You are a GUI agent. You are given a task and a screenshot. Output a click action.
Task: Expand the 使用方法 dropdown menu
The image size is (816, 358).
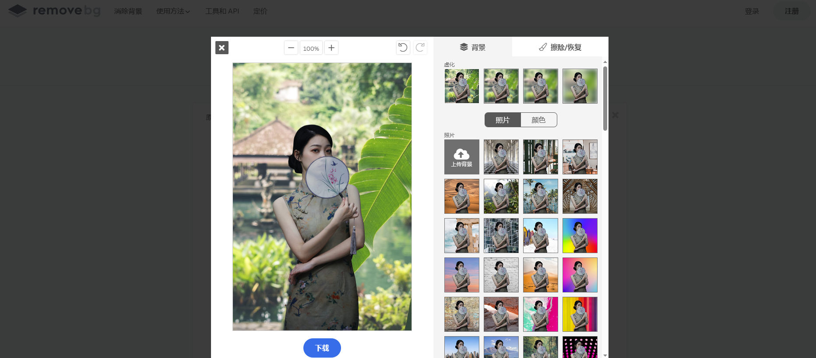pyautogui.click(x=173, y=11)
